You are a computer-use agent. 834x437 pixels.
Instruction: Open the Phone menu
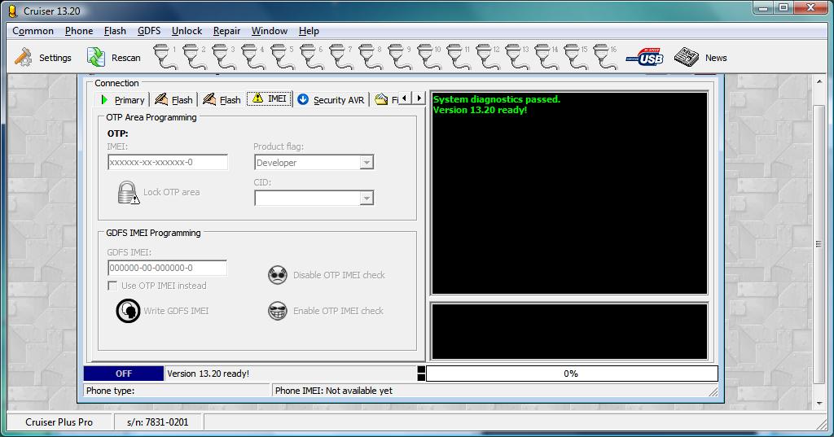[x=79, y=31]
